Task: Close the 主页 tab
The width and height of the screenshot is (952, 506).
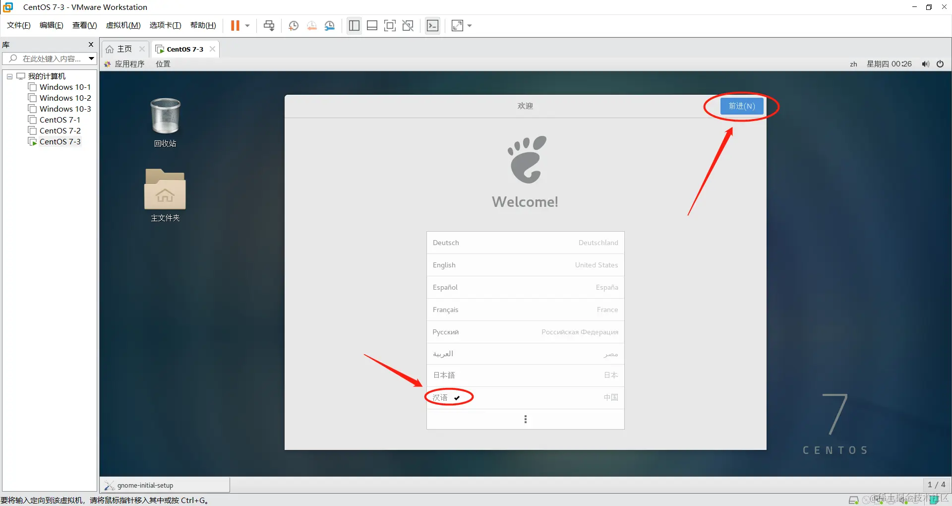Action: pos(142,49)
